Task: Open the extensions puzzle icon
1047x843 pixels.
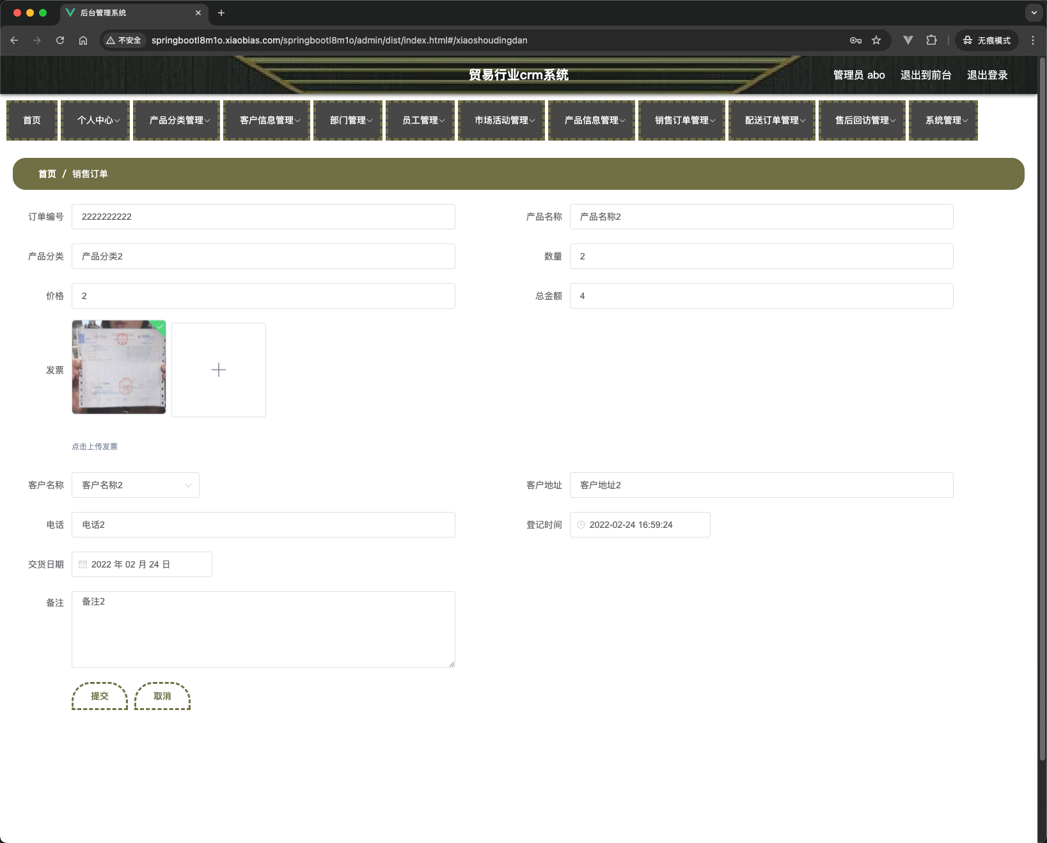Action: (932, 40)
